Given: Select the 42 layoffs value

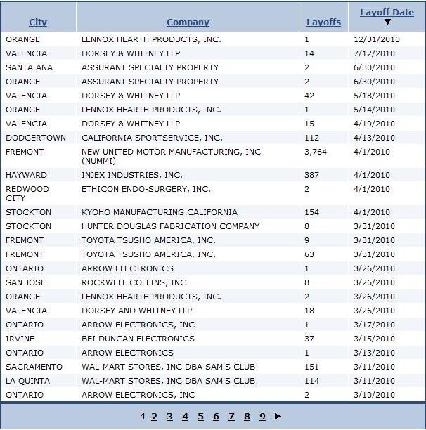Looking at the screenshot, I should [x=309, y=96].
